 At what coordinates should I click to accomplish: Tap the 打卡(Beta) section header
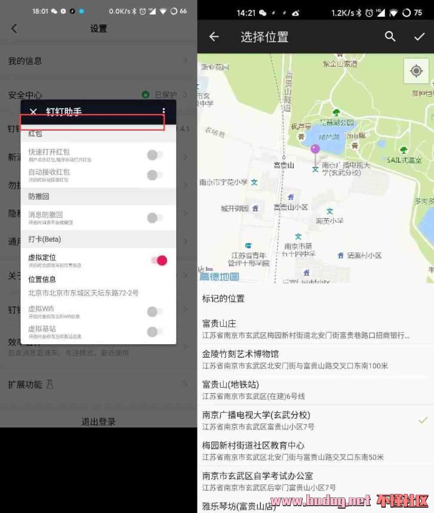[98, 239]
